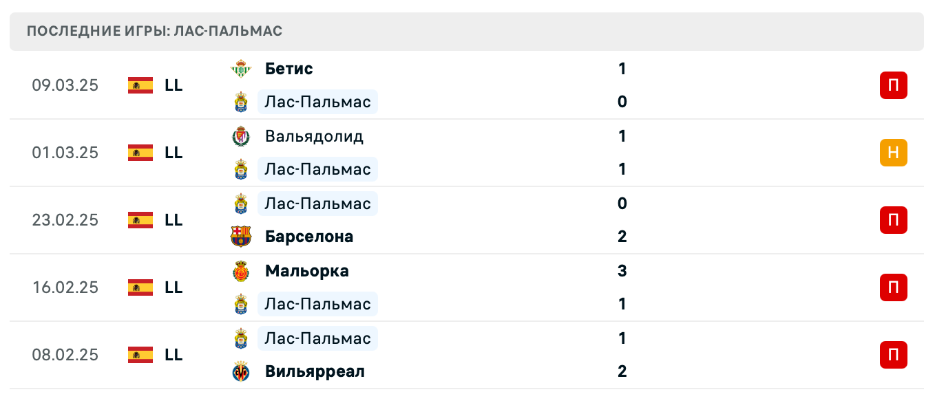
Task: Click the header ПОСЛЕДНИЕ ИГРЫ: ЛАС-ПАЛЬМАС
Action: coord(154,30)
